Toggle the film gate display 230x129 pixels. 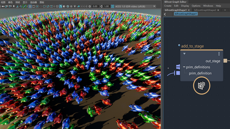coord(34,6)
